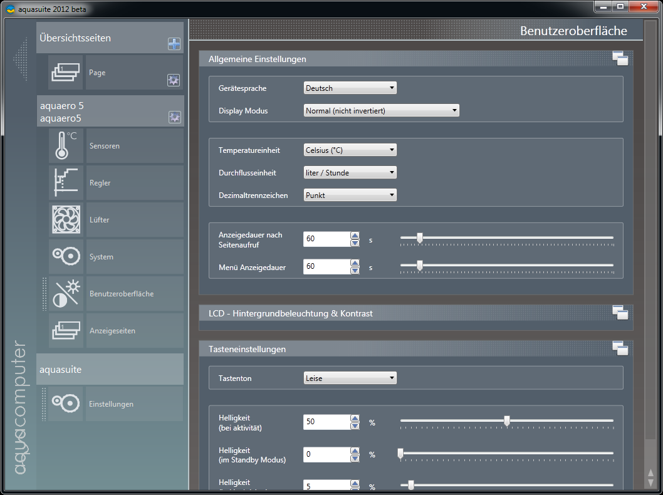
Task: Click the scroll down arrow at bottom right
Action: (650, 482)
